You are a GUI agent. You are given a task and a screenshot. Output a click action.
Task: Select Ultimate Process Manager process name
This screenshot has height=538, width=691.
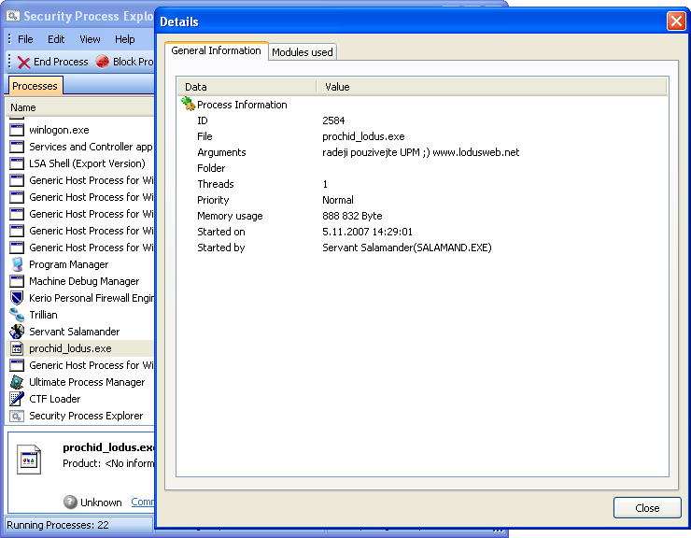click(x=87, y=382)
